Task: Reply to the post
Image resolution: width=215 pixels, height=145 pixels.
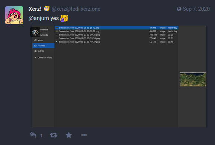Action: [x=33, y=135]
